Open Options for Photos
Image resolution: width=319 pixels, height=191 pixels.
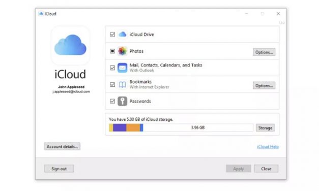264,52
